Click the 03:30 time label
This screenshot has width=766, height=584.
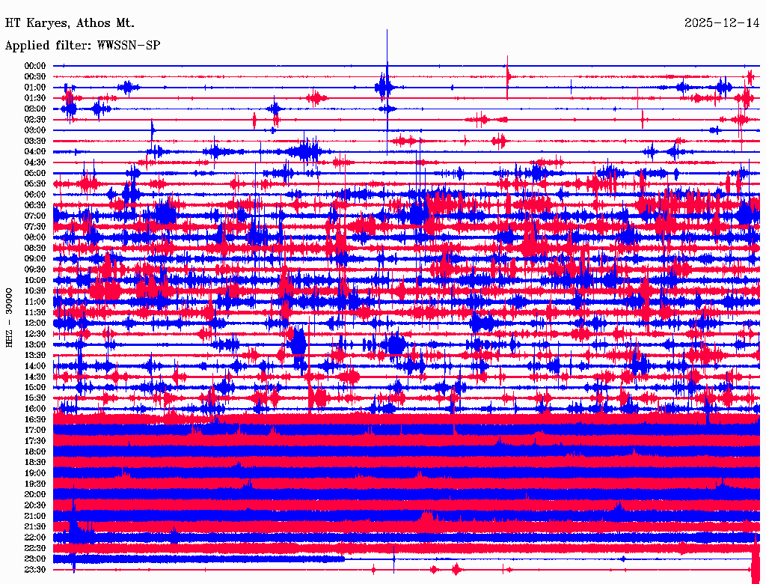[35, 141]
